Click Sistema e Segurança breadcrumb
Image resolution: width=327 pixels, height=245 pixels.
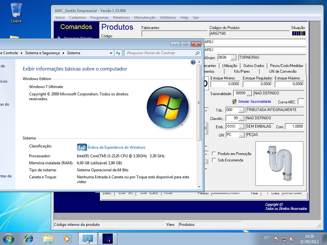point(42,53)
